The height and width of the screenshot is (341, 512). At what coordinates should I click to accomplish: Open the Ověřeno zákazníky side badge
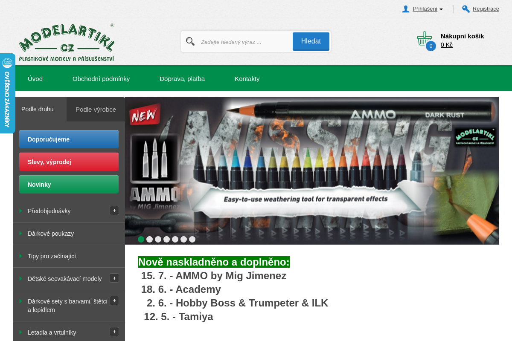pos(7,93)
